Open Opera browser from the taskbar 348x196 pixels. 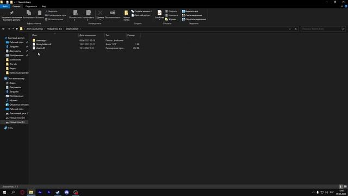pyautogui.click(x=22, y=192)
